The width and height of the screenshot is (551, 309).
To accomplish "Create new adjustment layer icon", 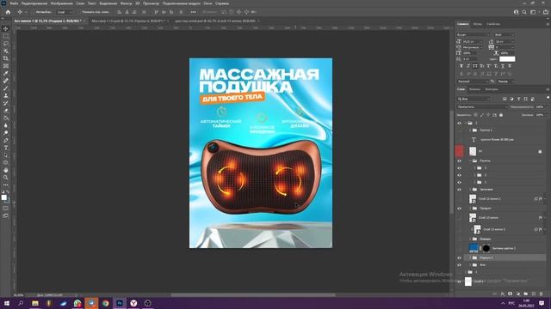I will (518, 294).
